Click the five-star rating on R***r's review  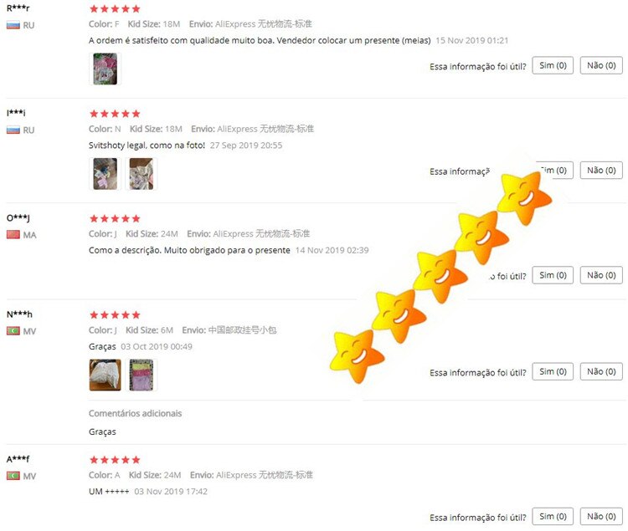point(115,9)
